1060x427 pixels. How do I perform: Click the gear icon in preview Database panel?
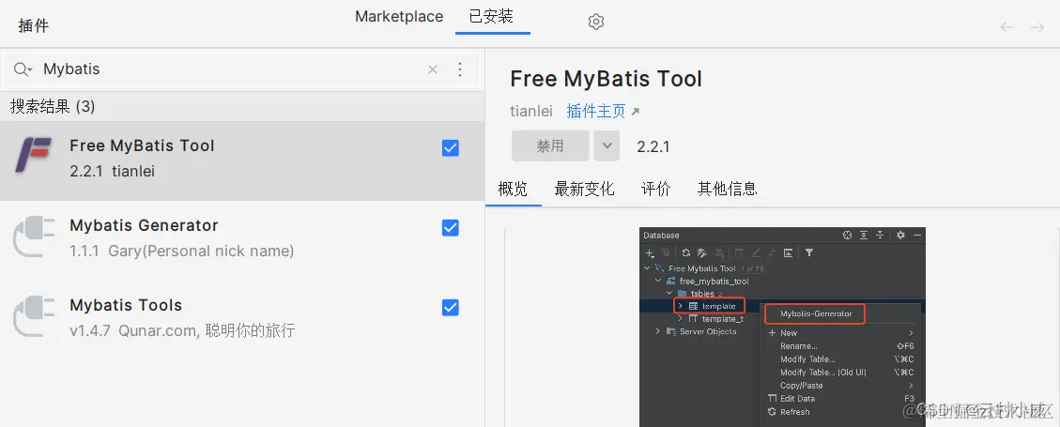pyautogui.click(x=900, y=236)
